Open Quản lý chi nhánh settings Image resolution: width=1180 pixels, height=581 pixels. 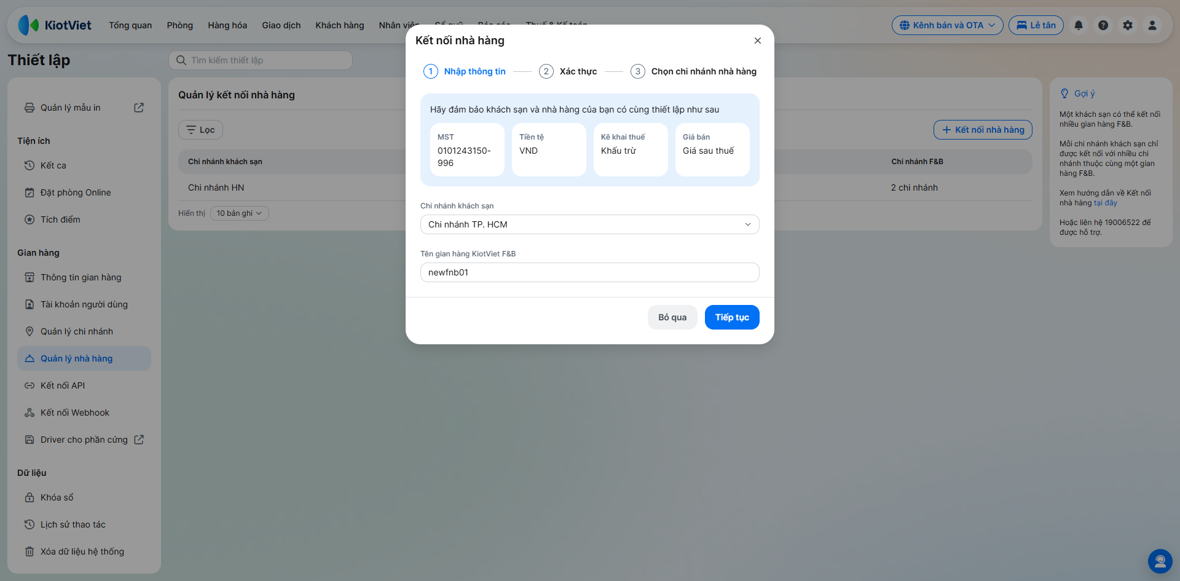84,331
